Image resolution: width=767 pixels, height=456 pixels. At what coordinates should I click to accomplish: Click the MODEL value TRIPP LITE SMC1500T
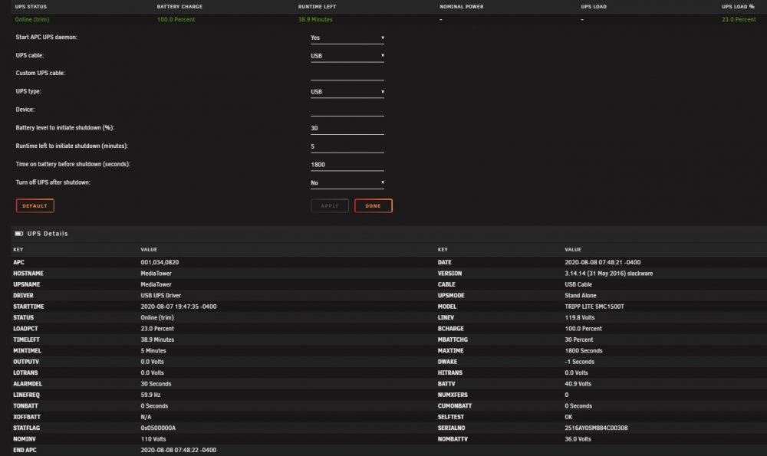[594, 307]
